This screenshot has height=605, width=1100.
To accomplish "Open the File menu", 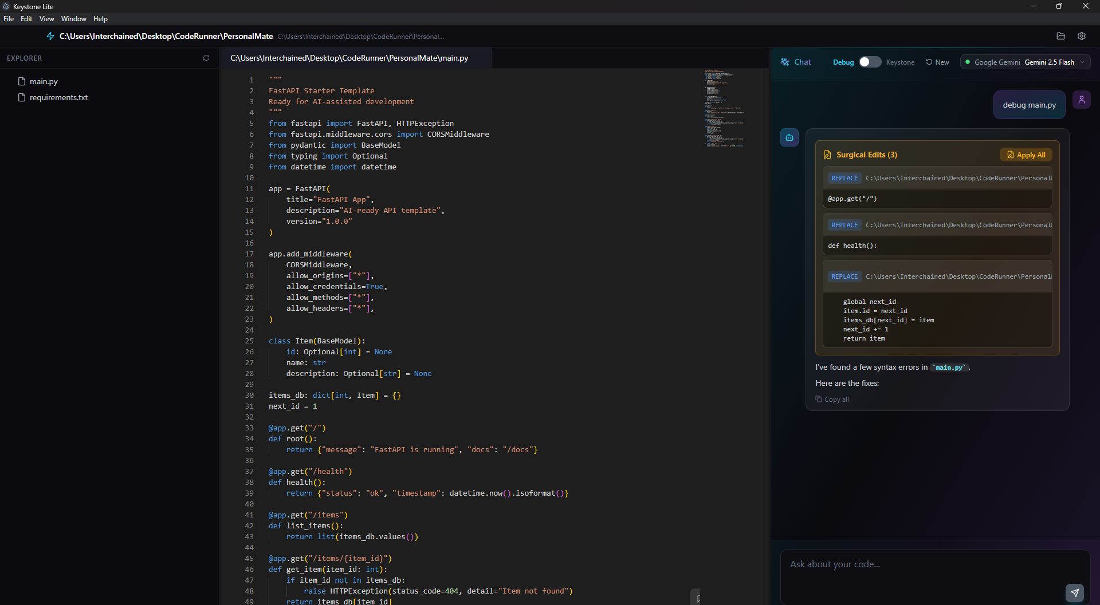I will 9,19.
